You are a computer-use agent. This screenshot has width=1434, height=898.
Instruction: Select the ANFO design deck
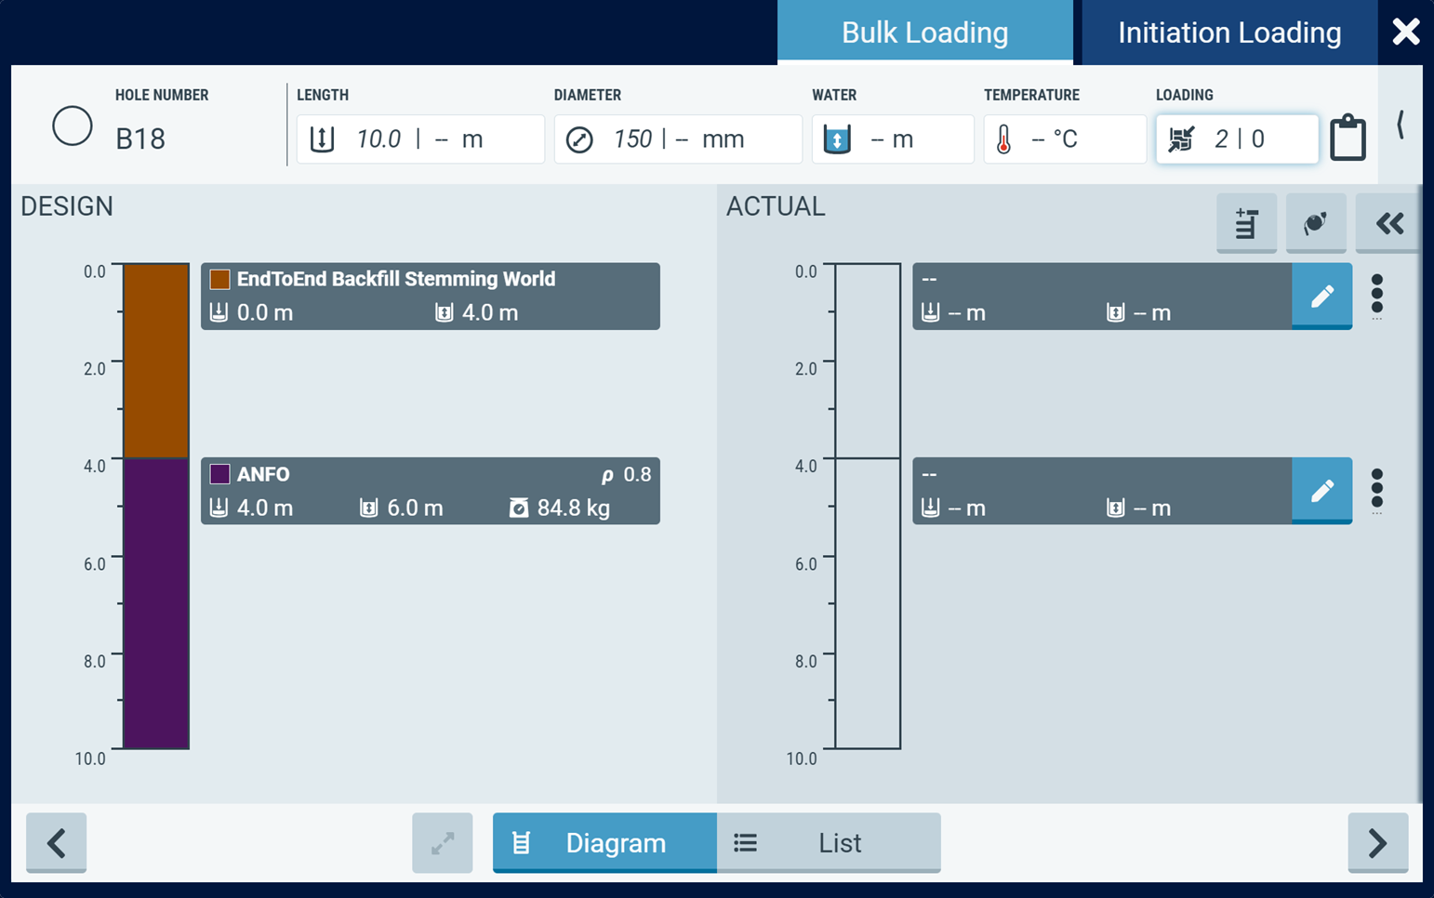click(431, 491)
